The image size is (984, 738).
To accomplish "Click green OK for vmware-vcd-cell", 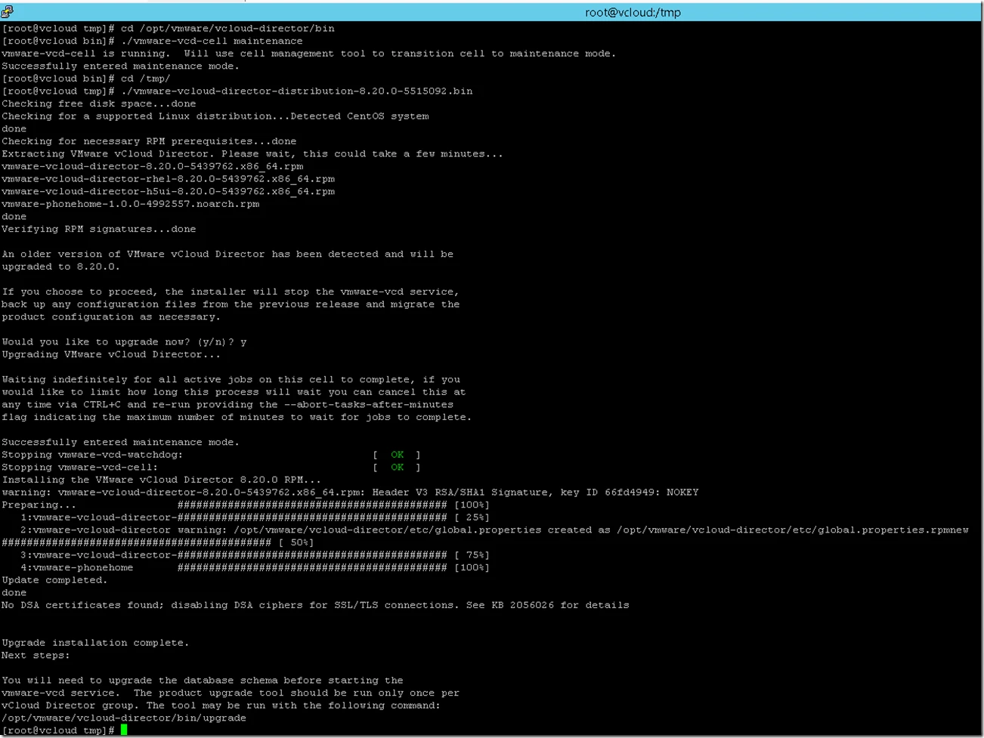I will click(397, 467).
